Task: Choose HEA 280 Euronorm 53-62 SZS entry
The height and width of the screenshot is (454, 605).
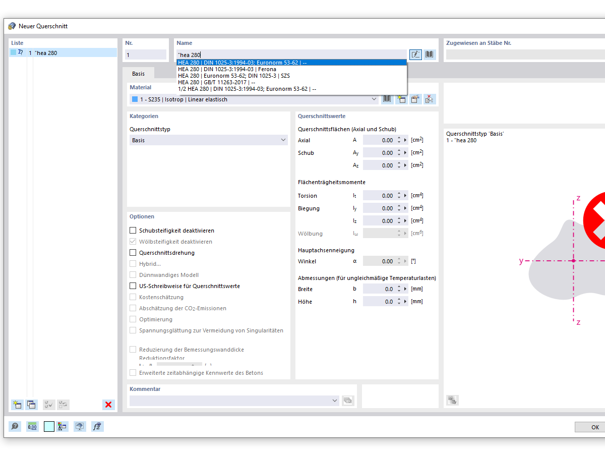Action: tap(291, 76)
